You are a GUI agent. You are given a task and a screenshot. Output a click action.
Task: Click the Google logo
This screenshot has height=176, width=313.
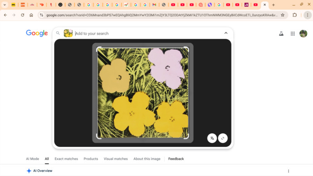pos(37,33)
